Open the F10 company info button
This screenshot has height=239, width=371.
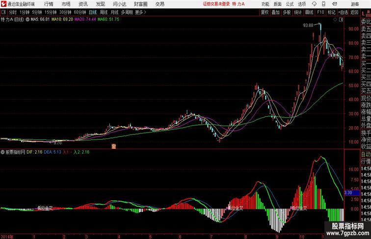pyautogui.click(x=320, y=12)
